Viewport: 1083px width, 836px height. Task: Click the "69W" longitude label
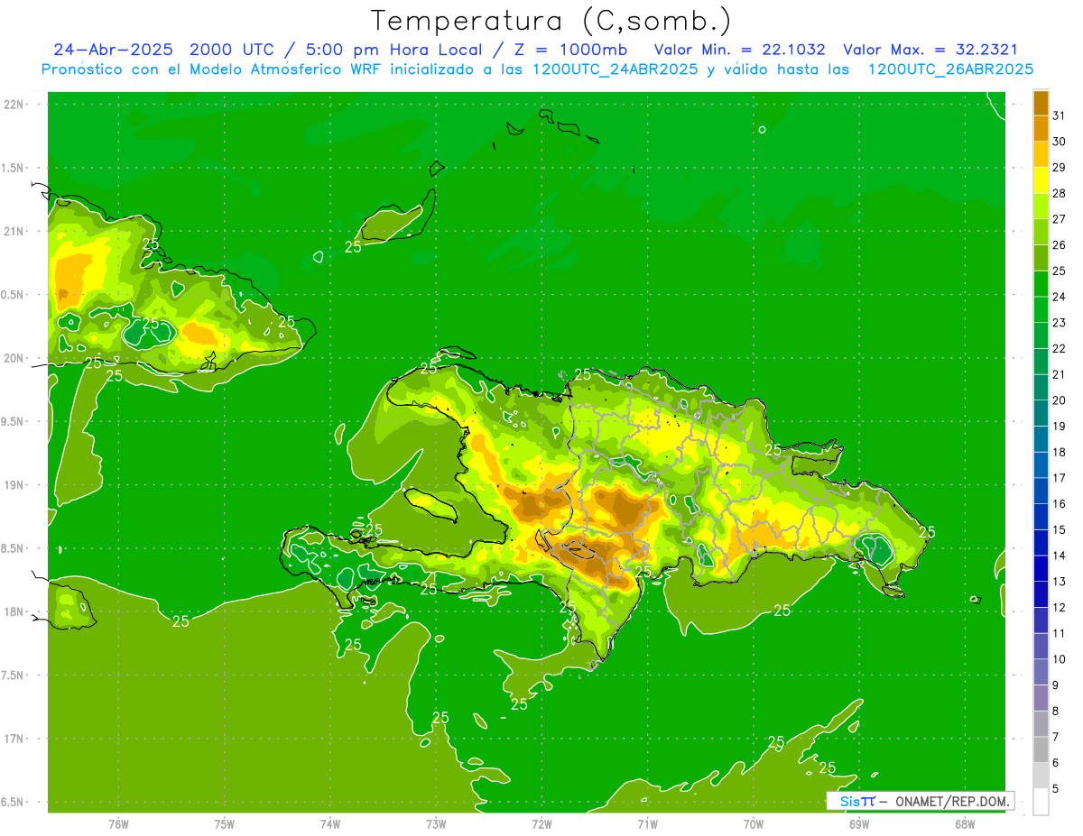point(859,823)
